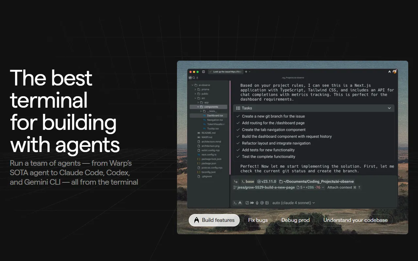Click the microphone voice input icon
Image resolution: width=418 pixels, height=261 pixels.
[x=257, y=203]
